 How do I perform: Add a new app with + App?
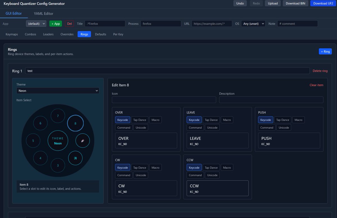click(56, 24)
